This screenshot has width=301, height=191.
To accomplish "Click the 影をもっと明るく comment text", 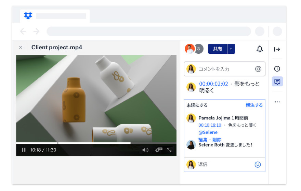I will [229, 87].
